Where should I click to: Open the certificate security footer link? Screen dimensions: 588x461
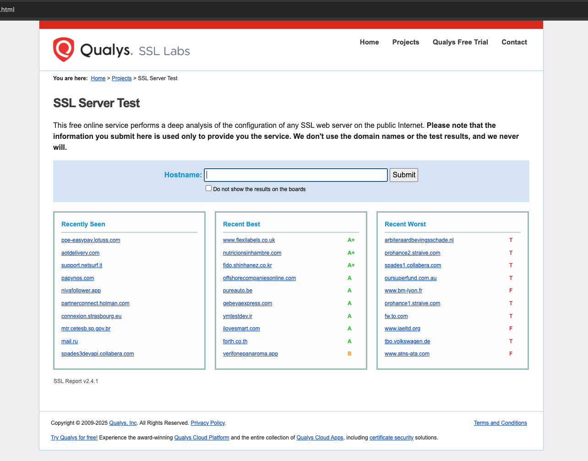392,438
